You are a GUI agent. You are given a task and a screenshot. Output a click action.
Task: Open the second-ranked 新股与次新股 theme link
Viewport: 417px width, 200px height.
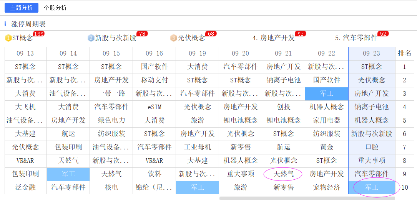[x=116, y=38]
